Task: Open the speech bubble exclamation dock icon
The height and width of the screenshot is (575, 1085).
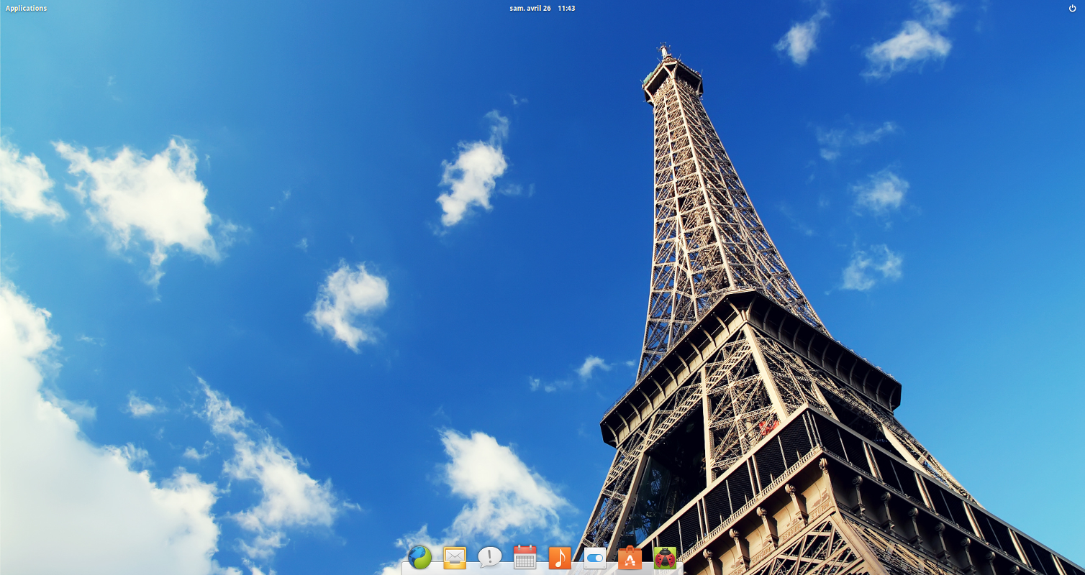Action: 490,557
